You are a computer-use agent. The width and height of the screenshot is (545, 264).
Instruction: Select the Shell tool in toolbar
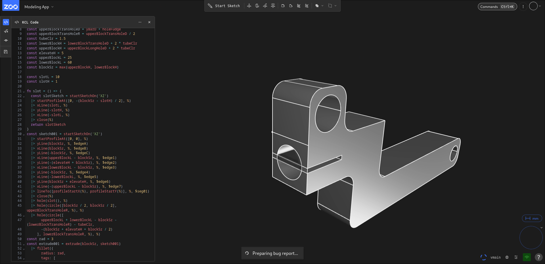click(299, 6)
